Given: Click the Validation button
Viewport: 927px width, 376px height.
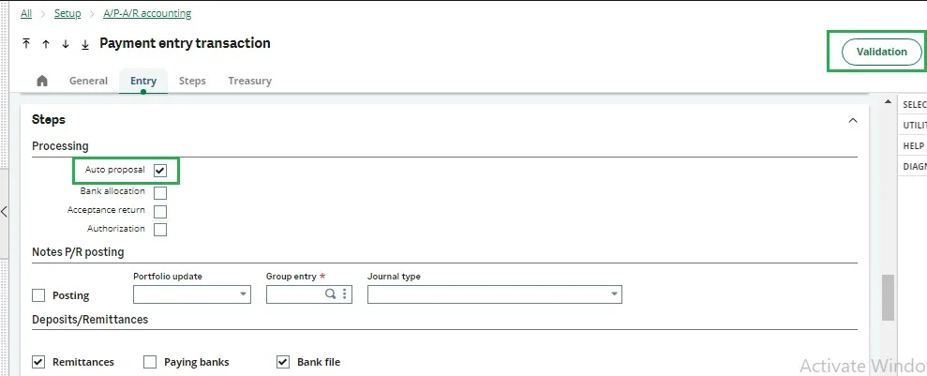Looking at the screenshot, I should click(881, 52).
